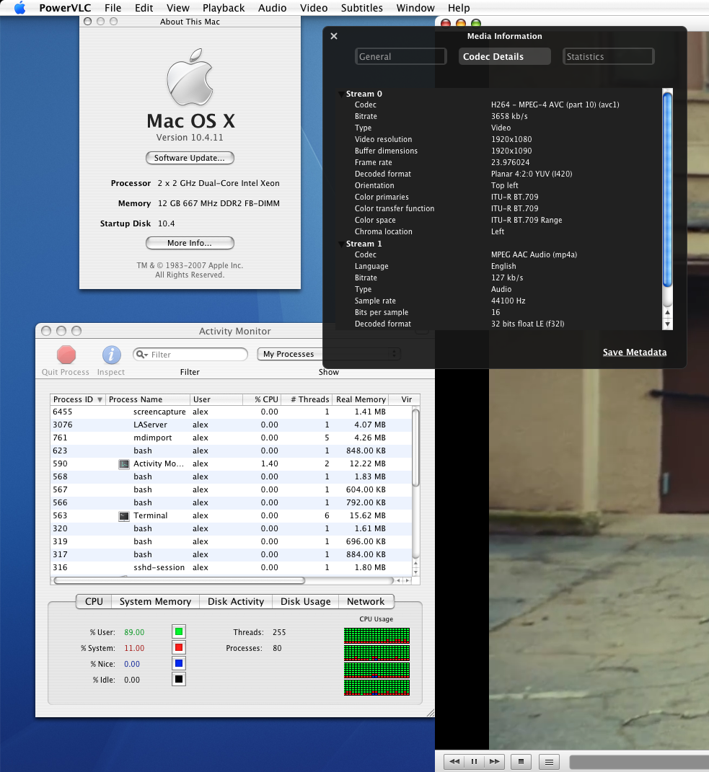
Task: Click More Info button in About This Mac
Action: tap(190, 243)
